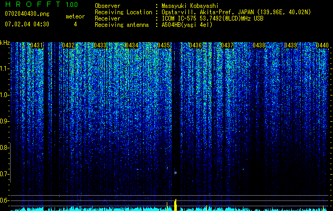
Task: Click the 0438 time marker
Action: [259, 45]
